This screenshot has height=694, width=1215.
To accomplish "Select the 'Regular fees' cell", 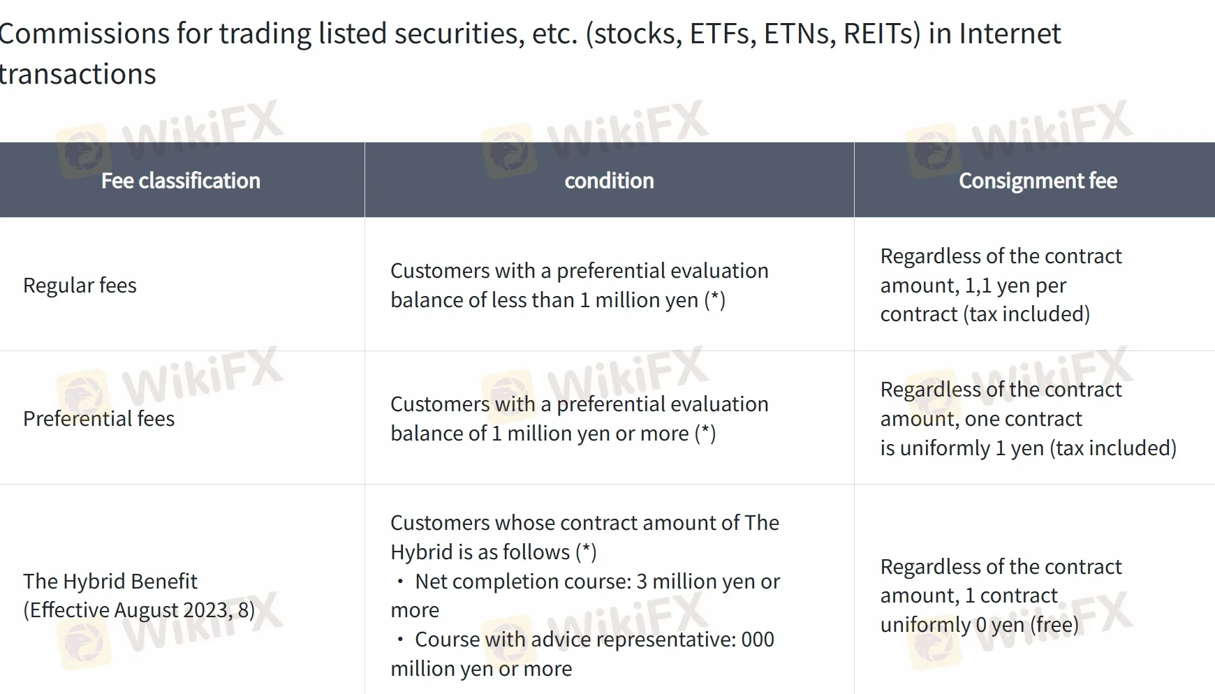I will click(x=80, y=285).
